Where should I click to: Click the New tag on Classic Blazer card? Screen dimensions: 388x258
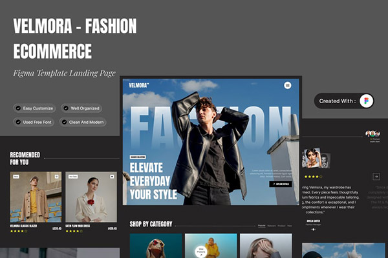16,177
